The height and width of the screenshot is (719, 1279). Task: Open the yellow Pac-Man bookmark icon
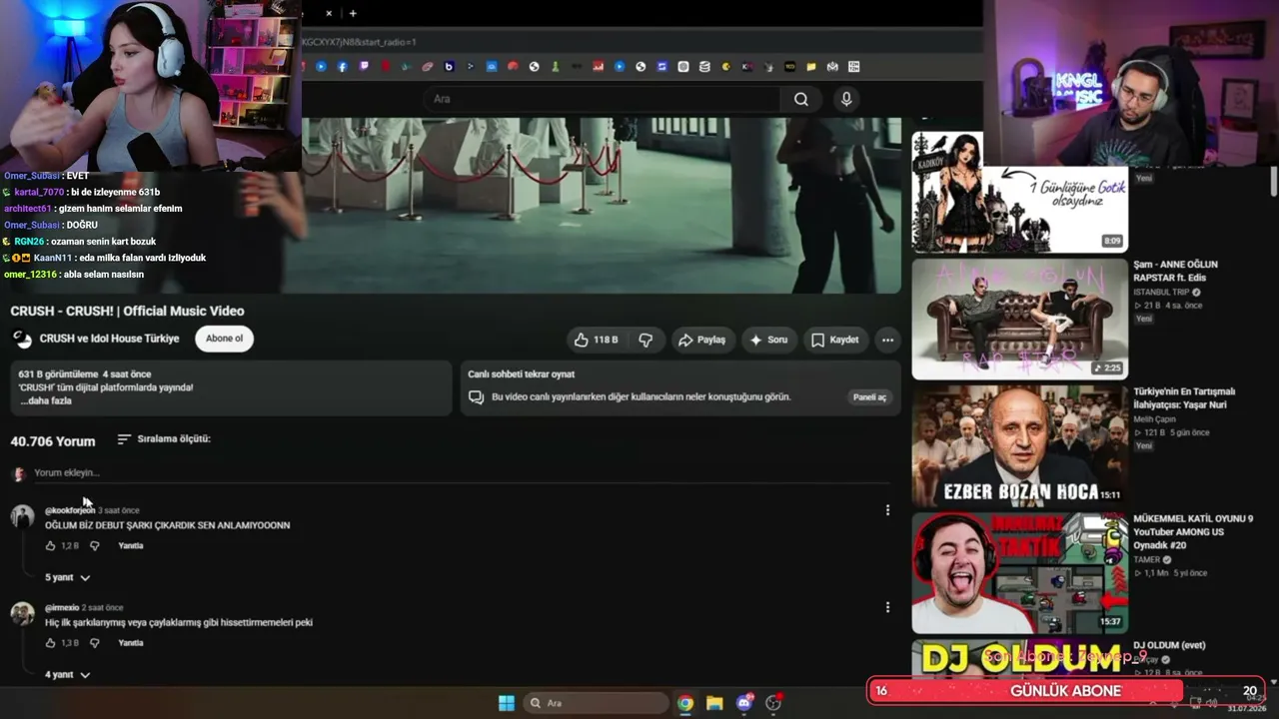[726, 67]
